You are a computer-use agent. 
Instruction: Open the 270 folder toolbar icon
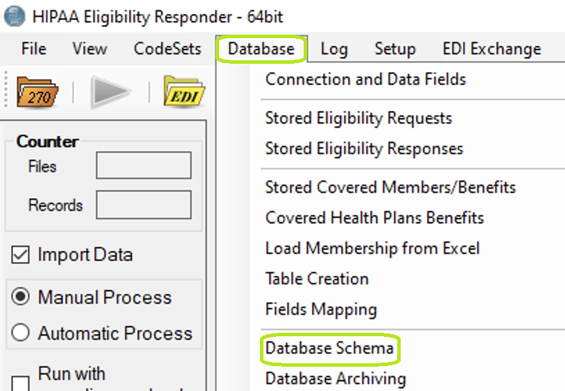coord(37,92)
